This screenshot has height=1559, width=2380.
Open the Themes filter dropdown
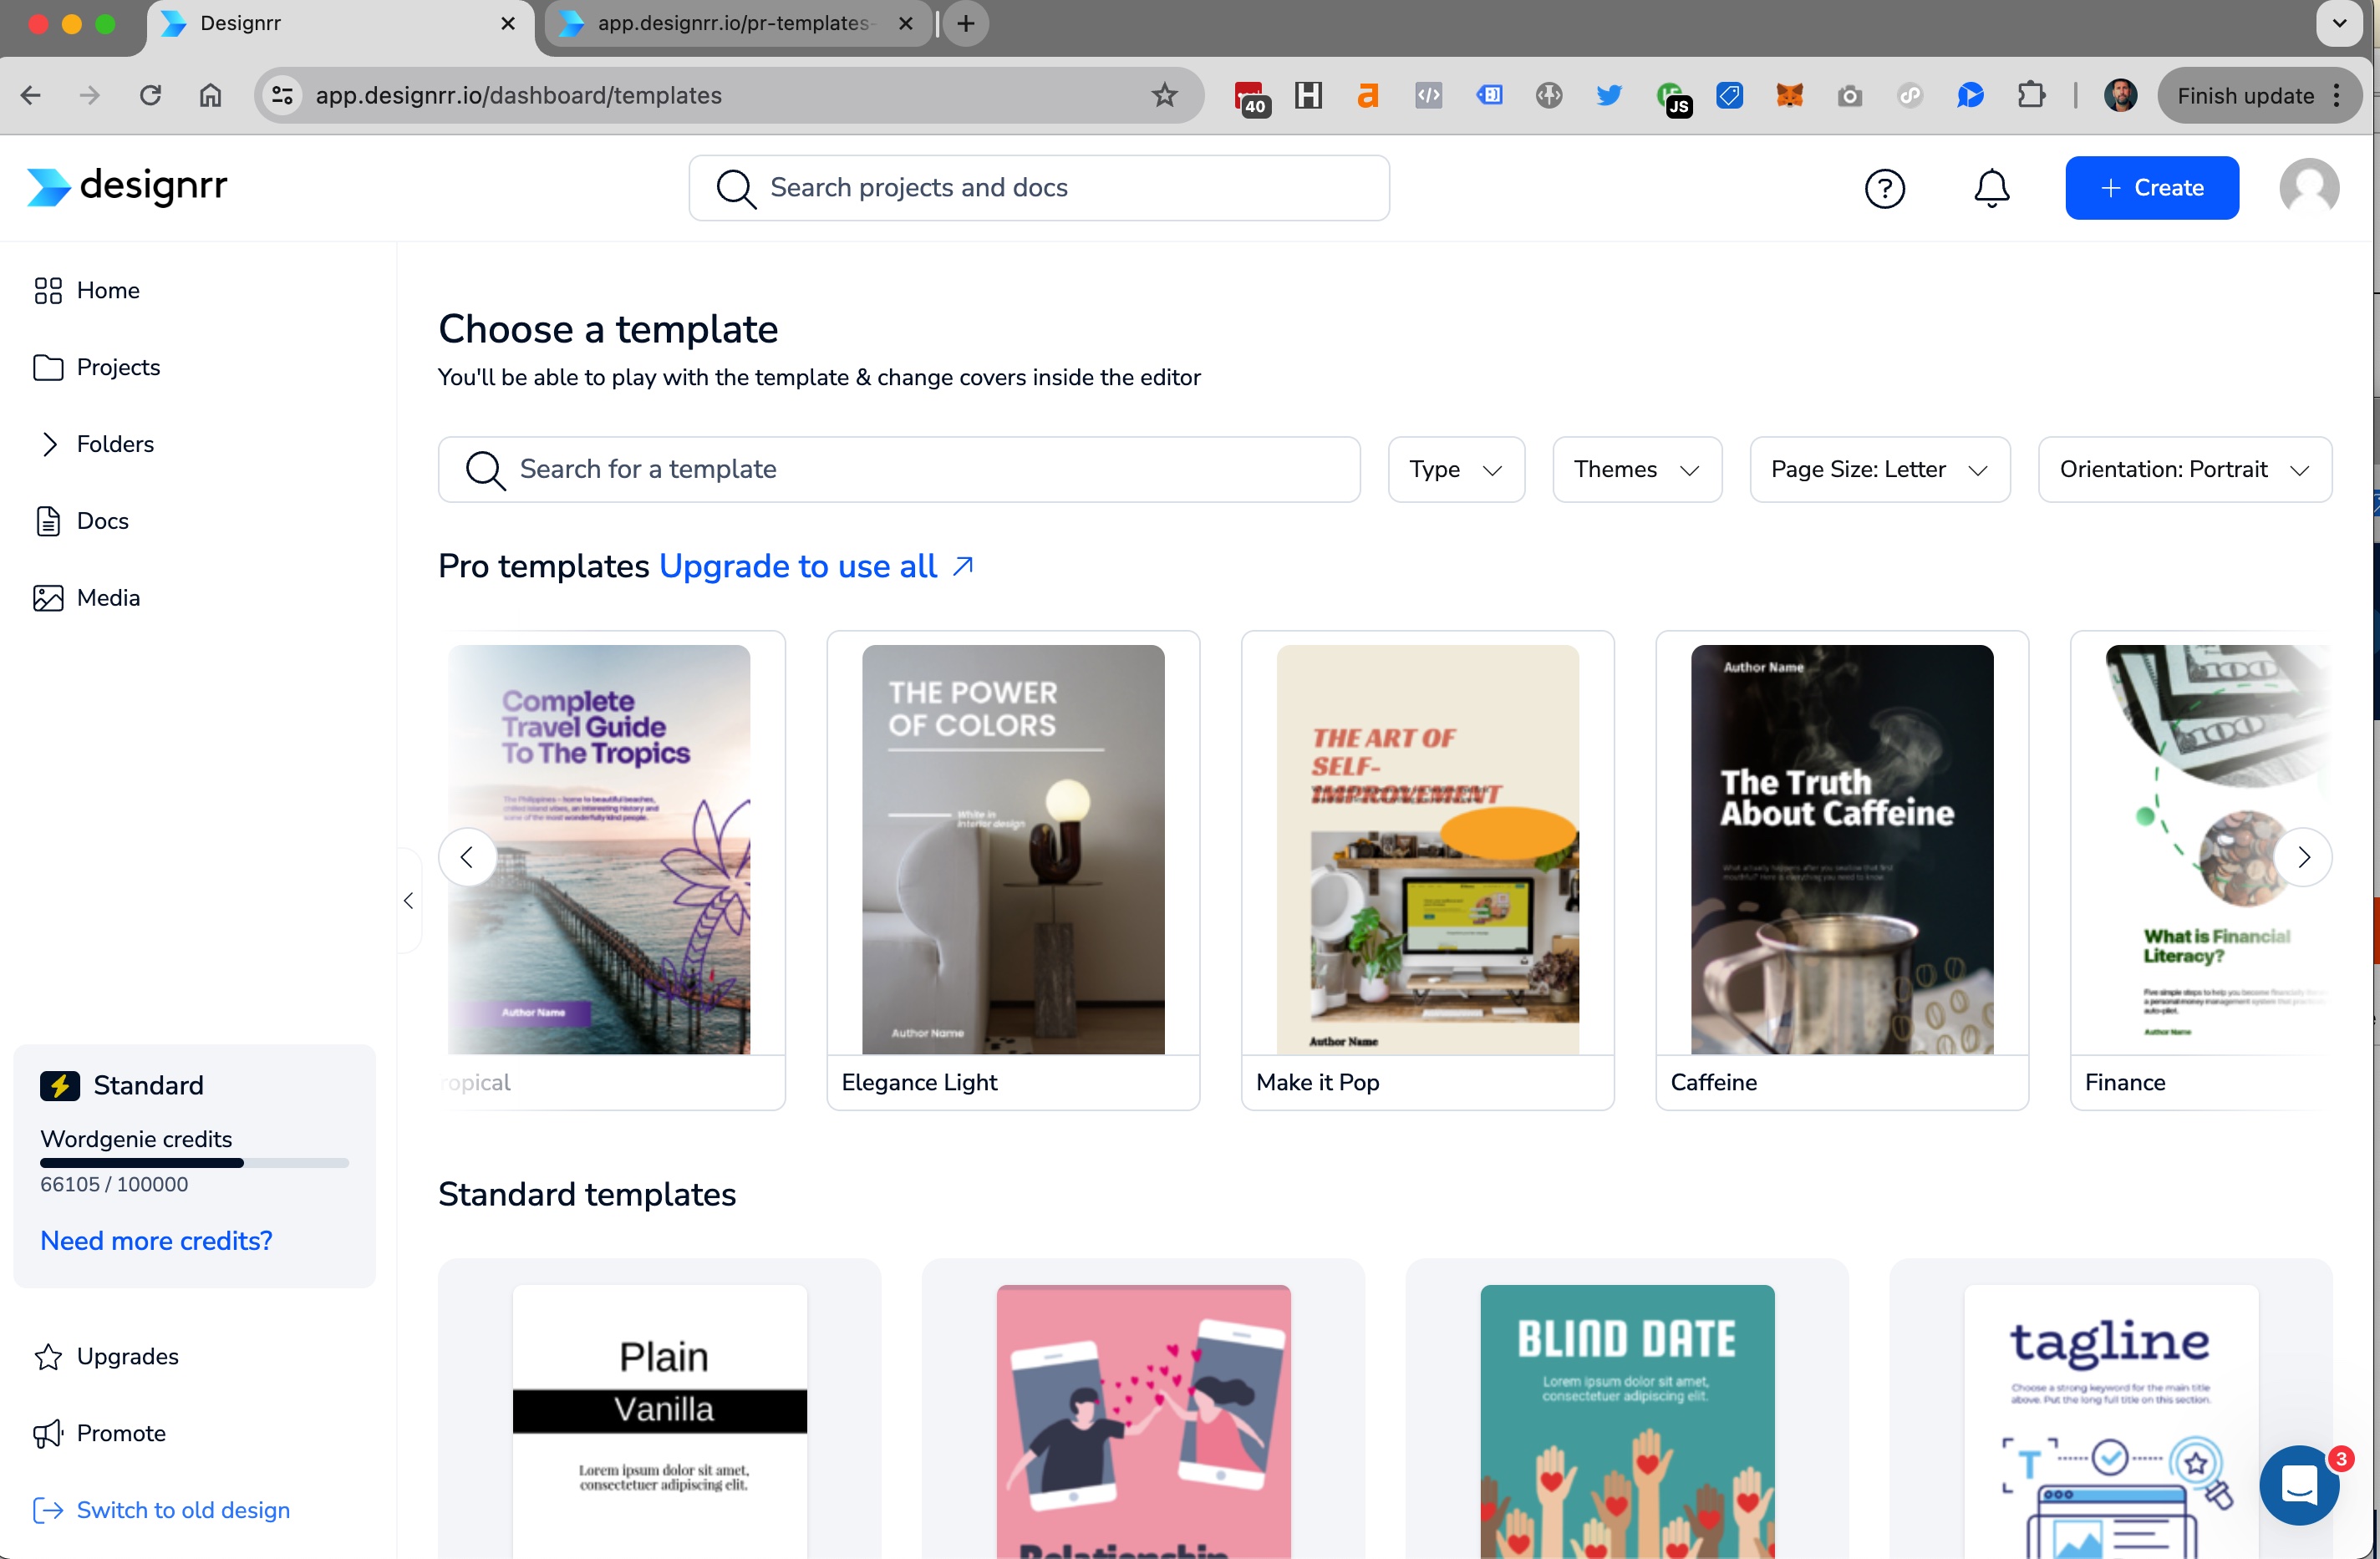(x=1636, y=469)
